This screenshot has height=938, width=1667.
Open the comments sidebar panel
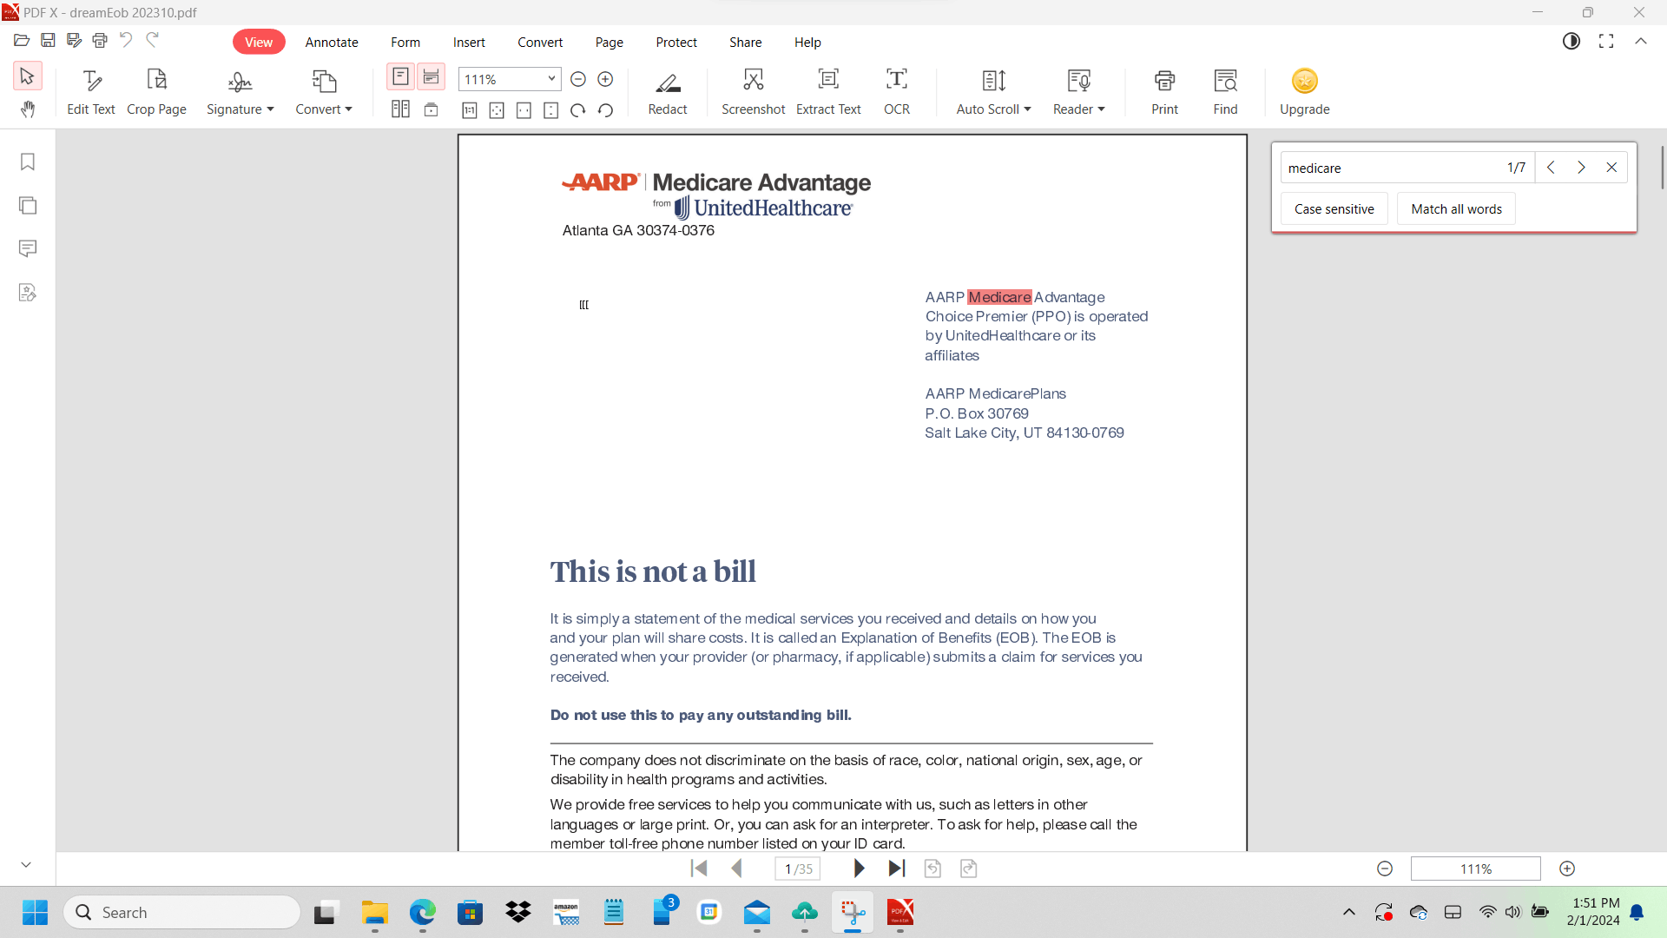(28, 249)
